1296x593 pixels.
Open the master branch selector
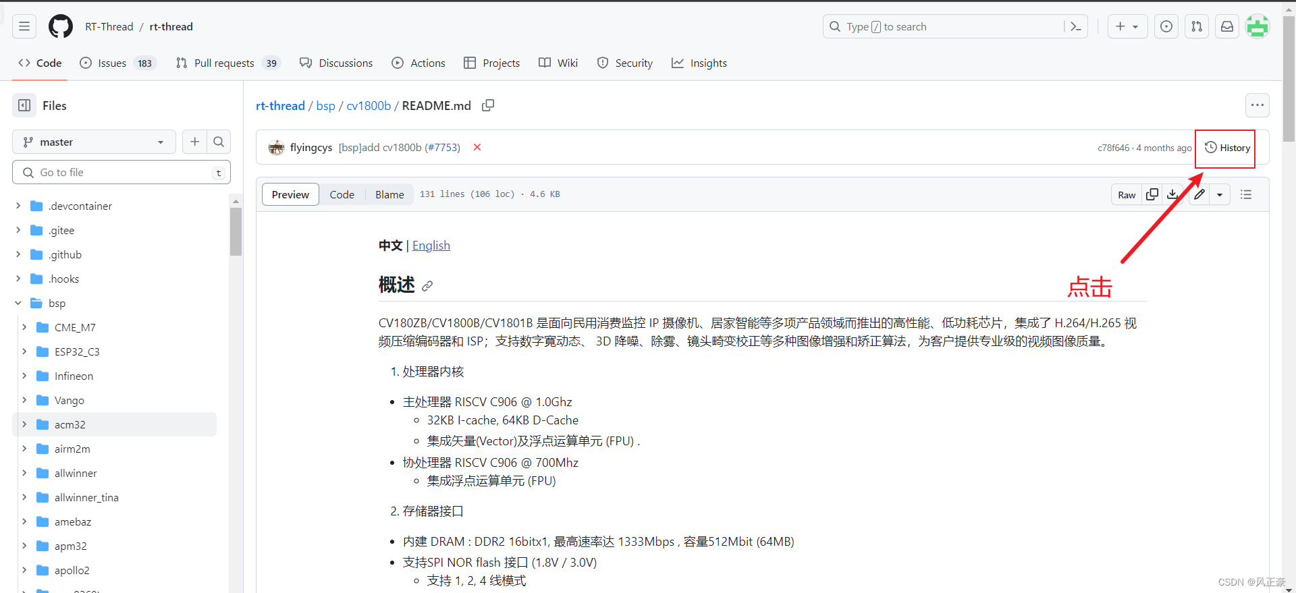[x=94, y=142]
